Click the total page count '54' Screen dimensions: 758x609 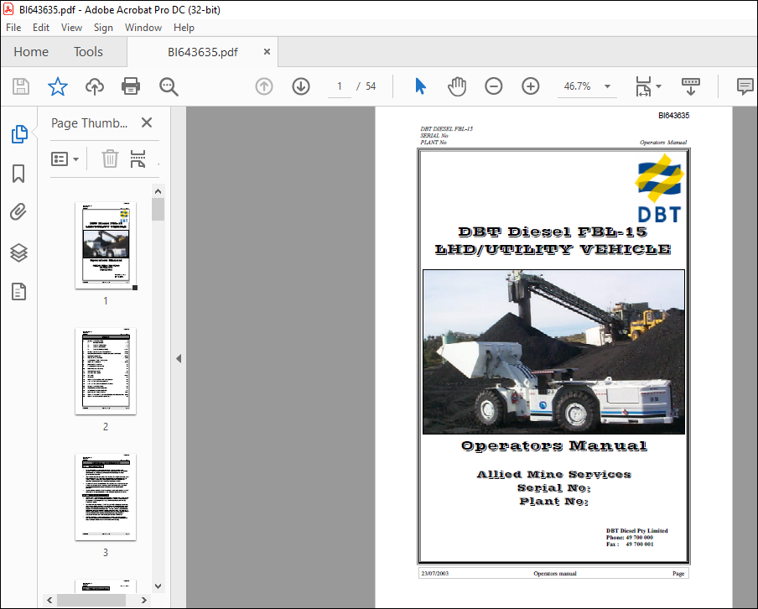coord(371,86)
